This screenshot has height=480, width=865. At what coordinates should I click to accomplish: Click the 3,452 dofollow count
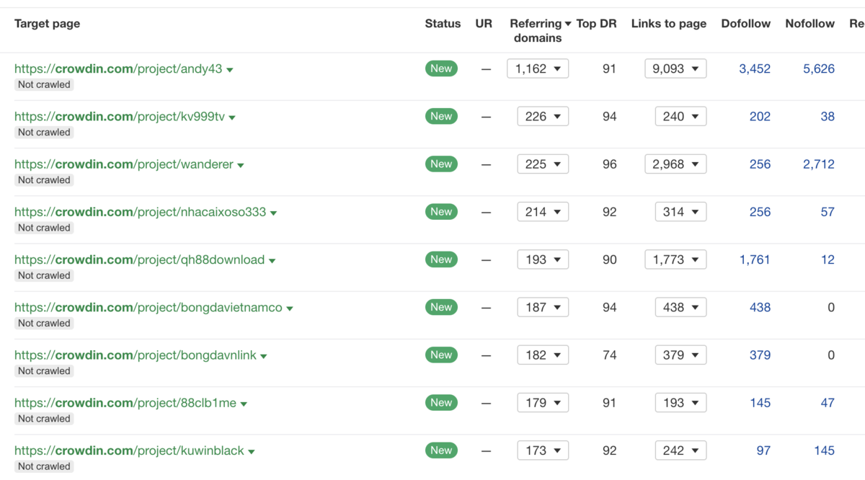755,69
